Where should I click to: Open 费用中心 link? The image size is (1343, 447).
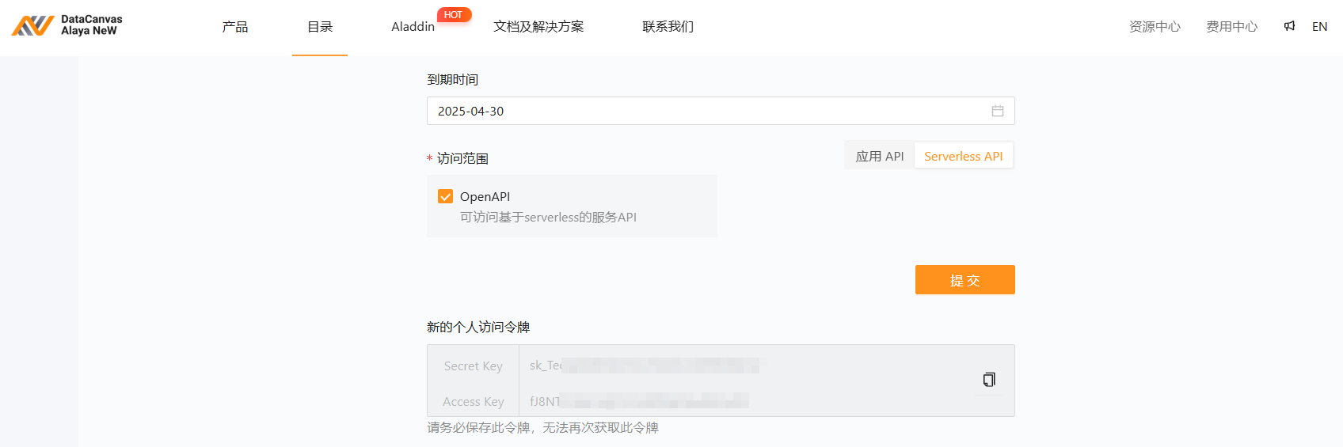pyautogui.click(x=1231, y=27)
